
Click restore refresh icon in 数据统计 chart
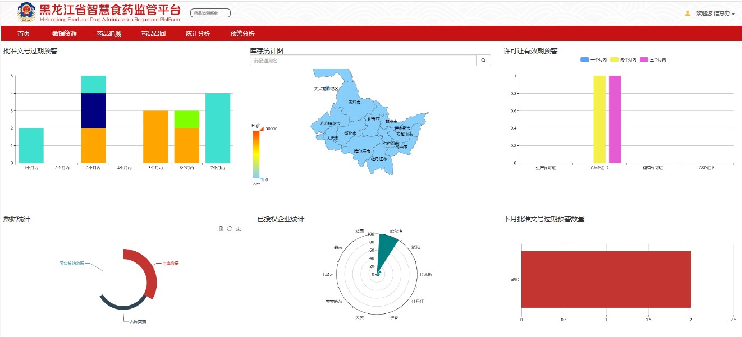(x=230, y=228)
